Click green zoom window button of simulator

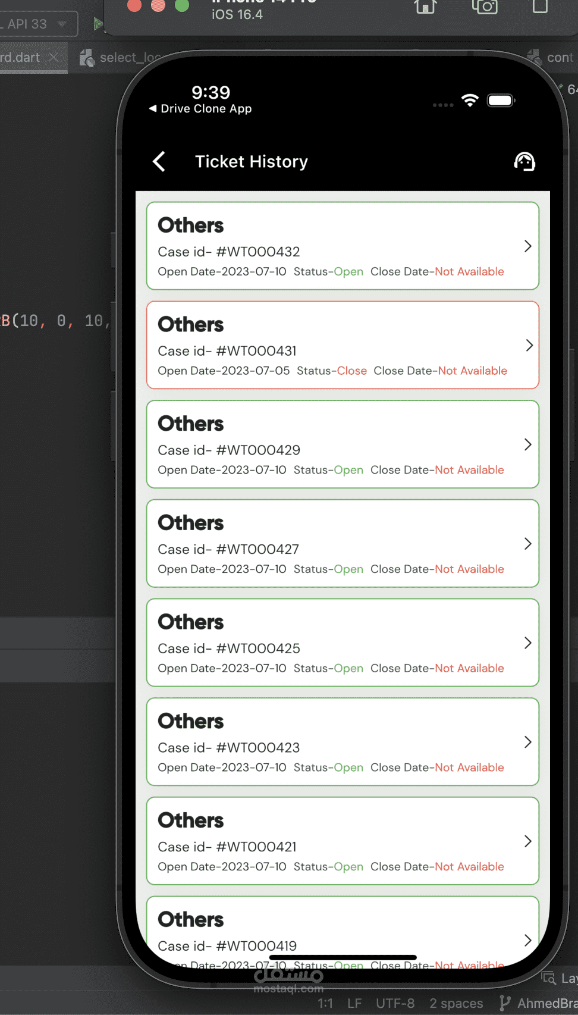point(182,5)
